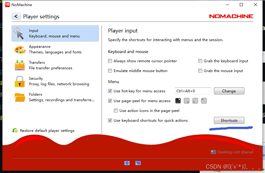265x173 pixels.
Task: Uncheck Use keyboard shortcuts for quick actions
Action: (110, 121)
